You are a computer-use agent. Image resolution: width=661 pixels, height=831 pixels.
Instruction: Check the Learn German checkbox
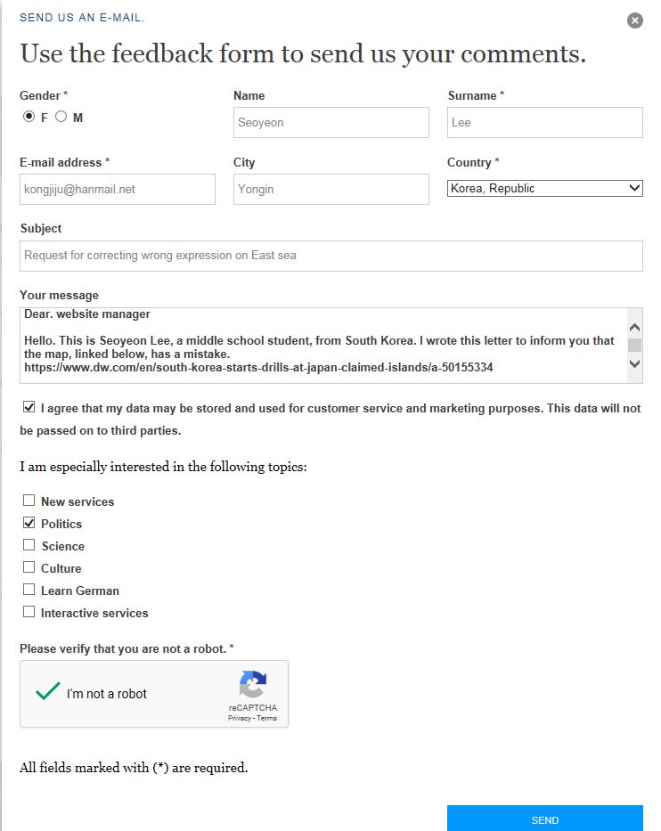point(29,590)
